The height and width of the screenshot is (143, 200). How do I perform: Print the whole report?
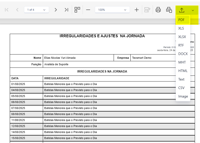coord(158,10)
